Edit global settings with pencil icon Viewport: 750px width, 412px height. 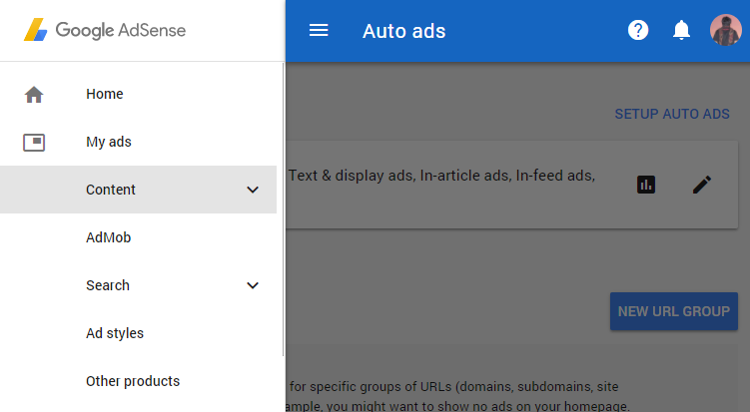pyautogui.click(x=702, y=185)
